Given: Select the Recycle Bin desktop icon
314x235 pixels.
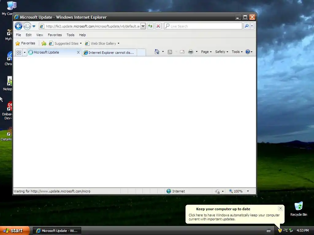Looking at the screenshot, I should 299,209.
